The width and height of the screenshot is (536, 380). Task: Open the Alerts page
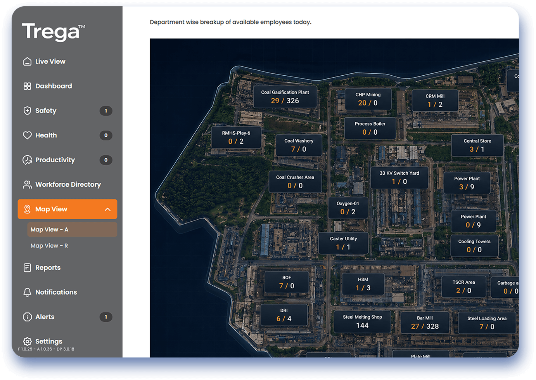point(67,317)
